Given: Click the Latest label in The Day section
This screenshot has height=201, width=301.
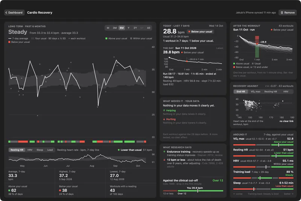Looking at the screenshot, I should coord(220,48).
